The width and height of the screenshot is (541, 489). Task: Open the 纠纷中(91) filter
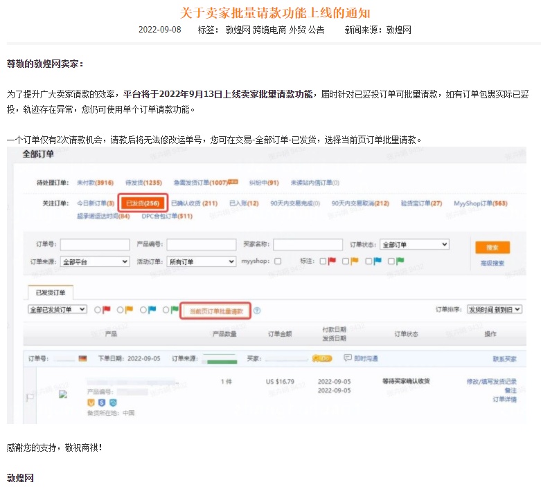264,183
